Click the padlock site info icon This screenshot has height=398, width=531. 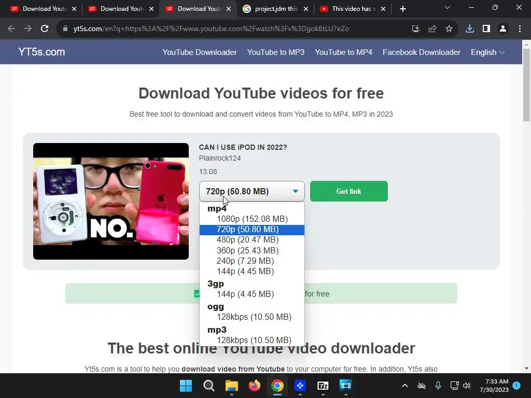[x=65, y=29]
